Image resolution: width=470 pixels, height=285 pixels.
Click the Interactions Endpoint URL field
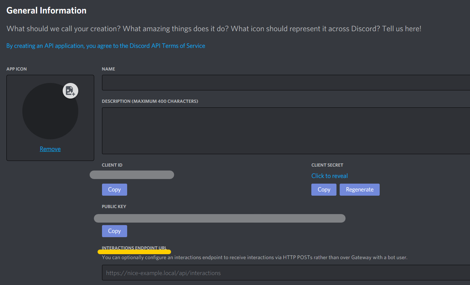(286, 273)
